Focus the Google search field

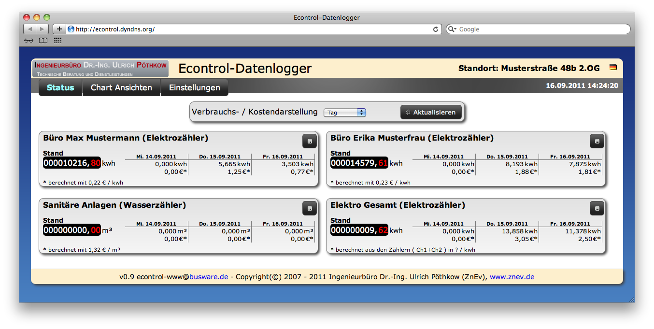(x=541, y=29)
